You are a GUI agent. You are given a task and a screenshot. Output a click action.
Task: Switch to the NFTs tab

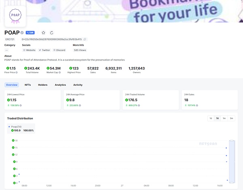pyautogui.click(x=28, y=85)
